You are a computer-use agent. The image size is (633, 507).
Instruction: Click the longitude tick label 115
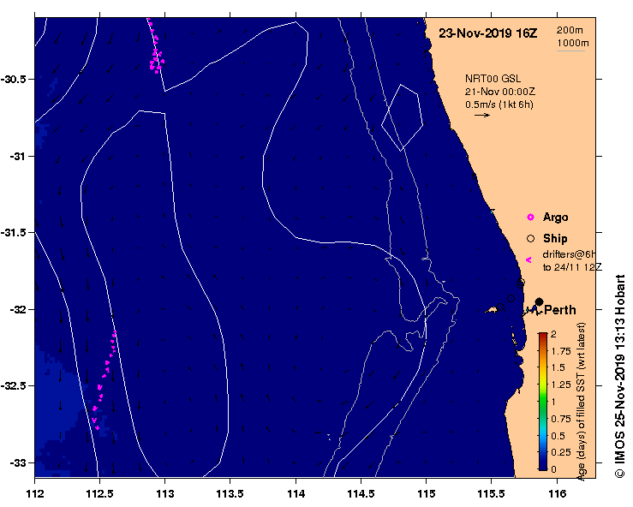coord(427,493)
